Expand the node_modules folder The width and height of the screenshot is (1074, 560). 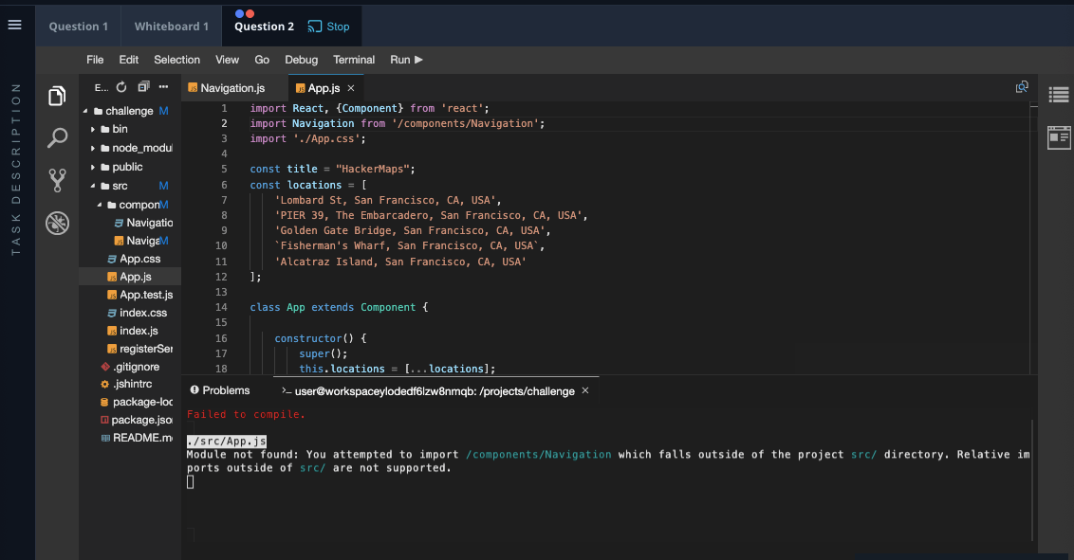93,148
